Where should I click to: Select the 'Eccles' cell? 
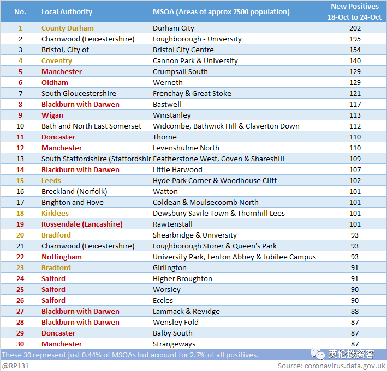click(x=163, y=300)
